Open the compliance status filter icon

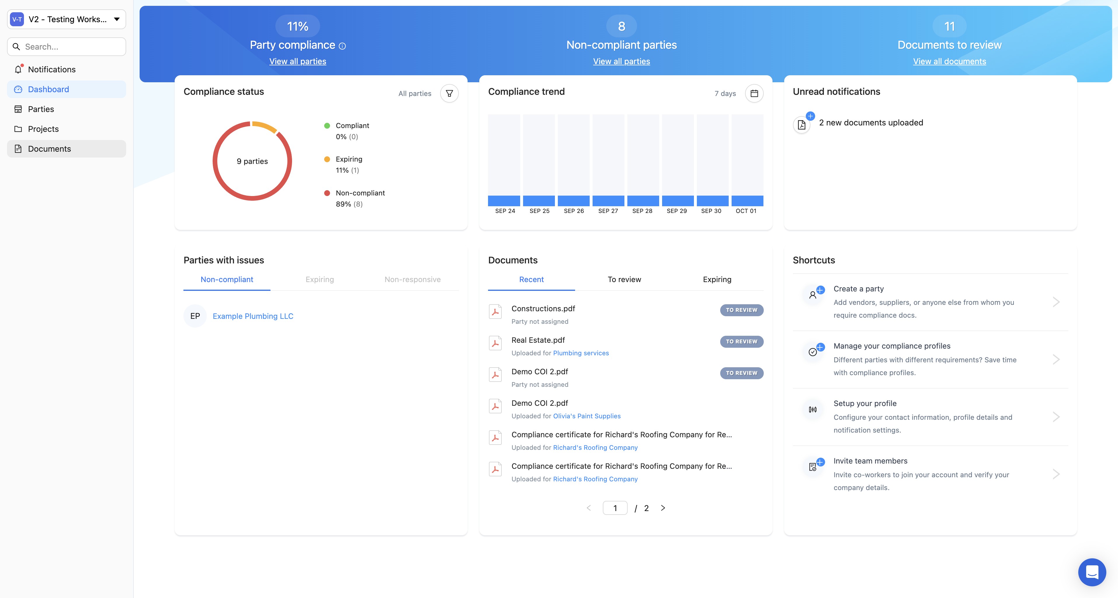[x=449, y=93]
